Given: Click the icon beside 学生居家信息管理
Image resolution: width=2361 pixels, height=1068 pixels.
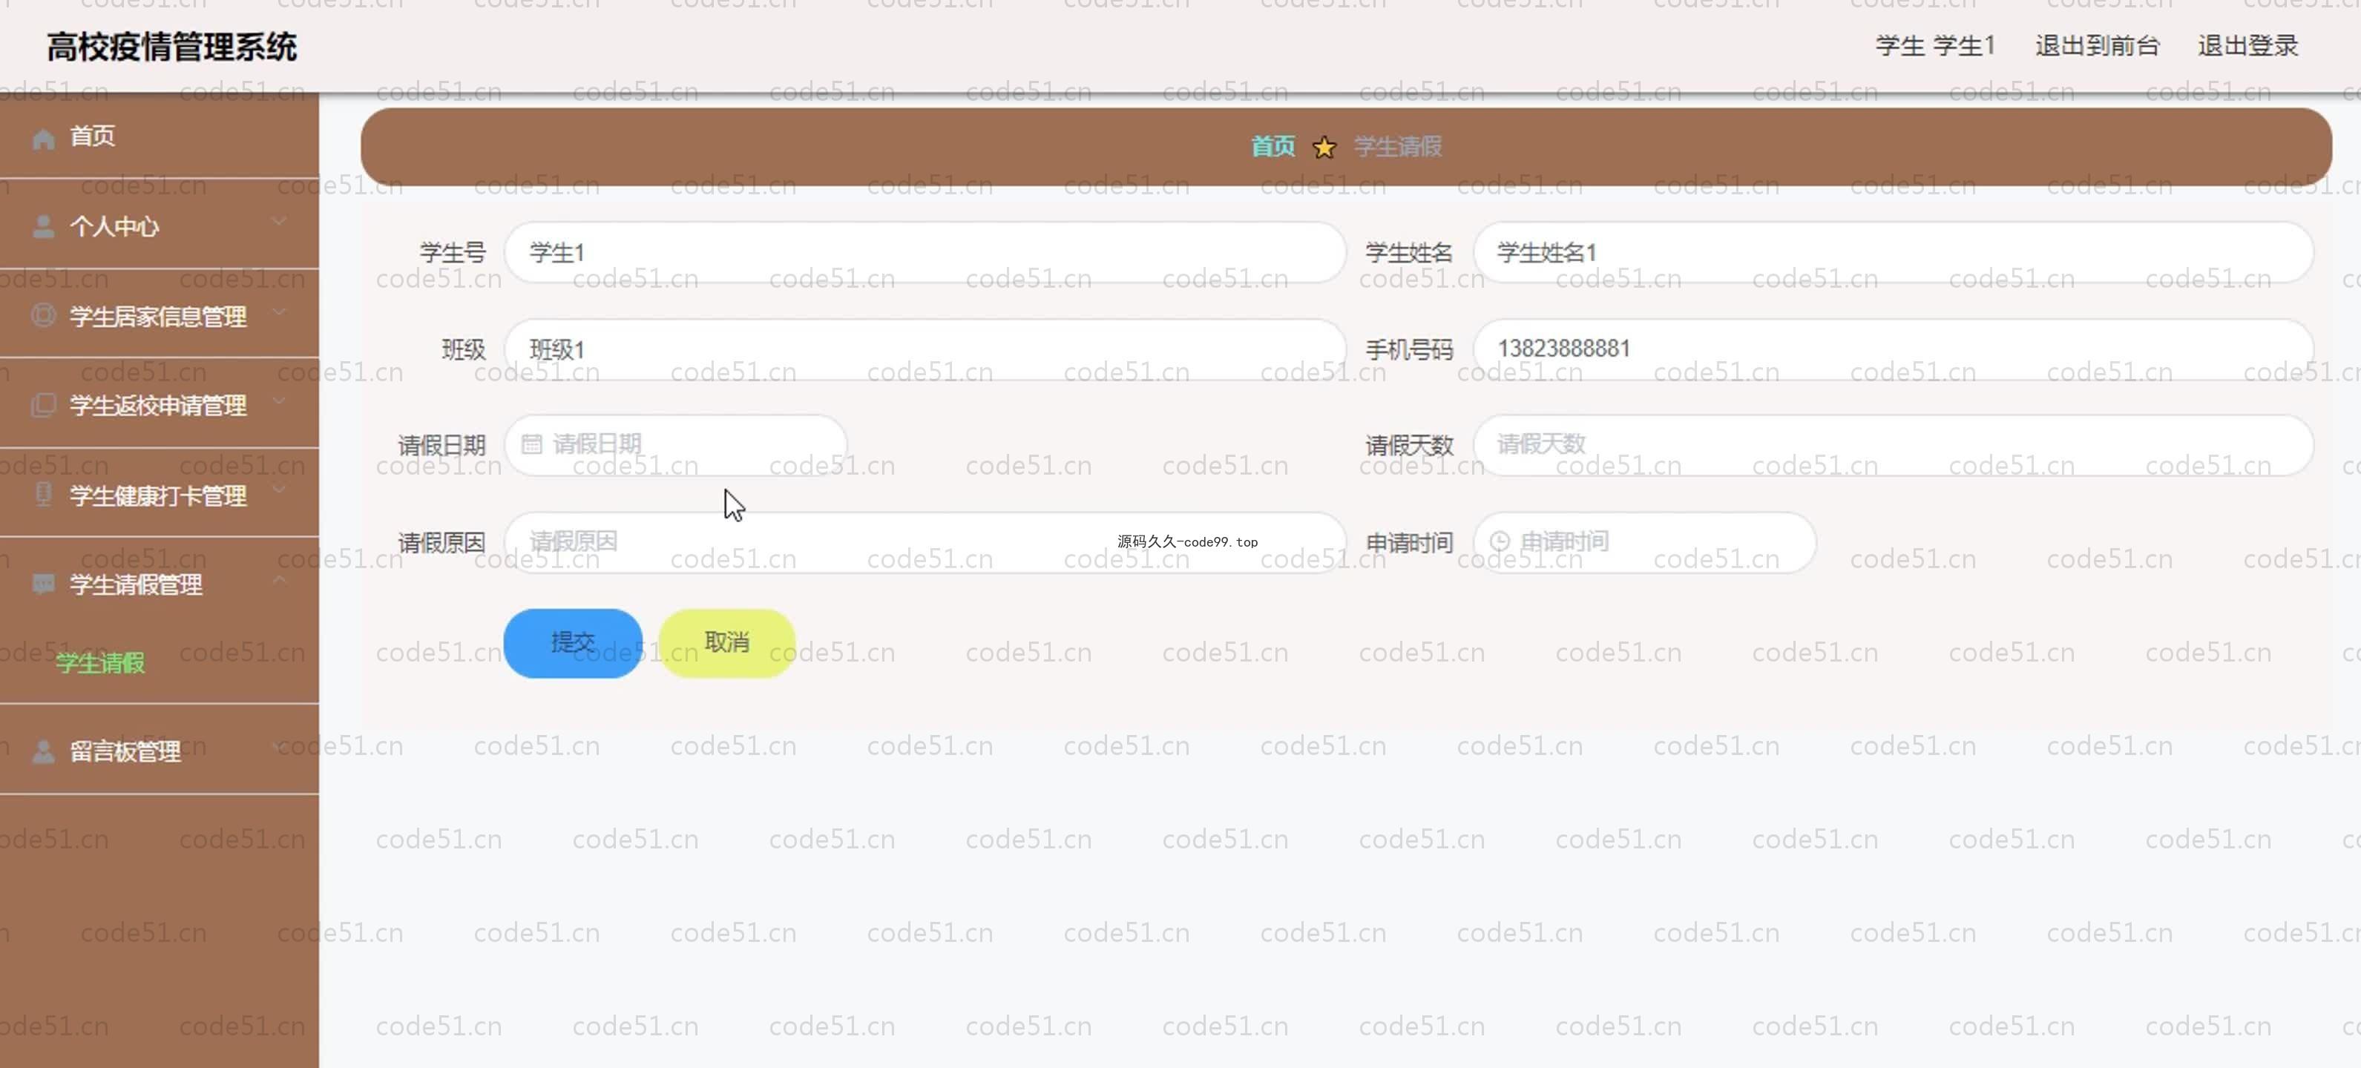Looking at the screenshot, I should (43, 315).
